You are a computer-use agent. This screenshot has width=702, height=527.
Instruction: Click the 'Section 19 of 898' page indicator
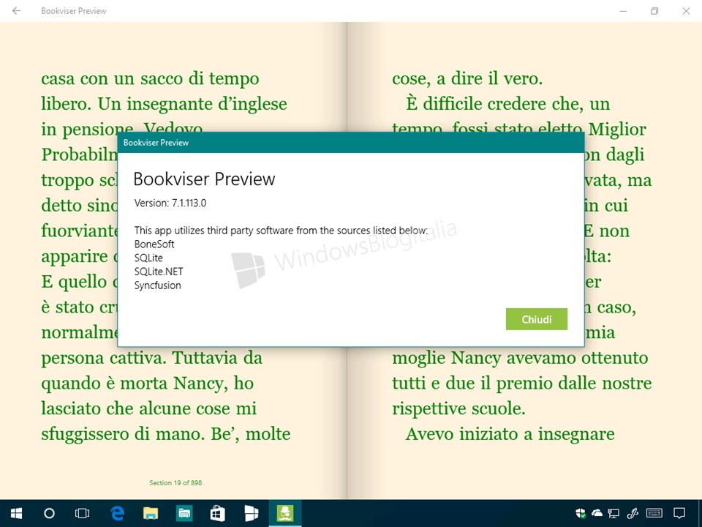[175, 482]
